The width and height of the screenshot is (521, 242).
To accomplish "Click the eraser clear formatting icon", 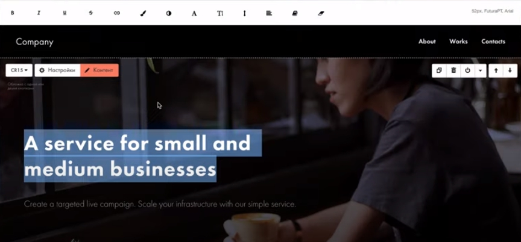I will point(321,13).
